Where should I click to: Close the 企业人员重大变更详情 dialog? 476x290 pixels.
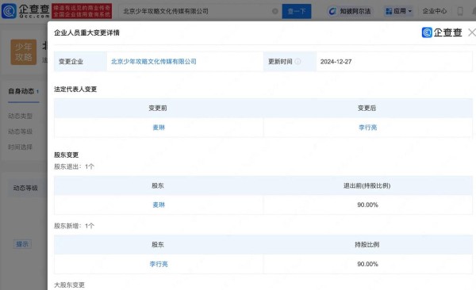click(472, 32)
